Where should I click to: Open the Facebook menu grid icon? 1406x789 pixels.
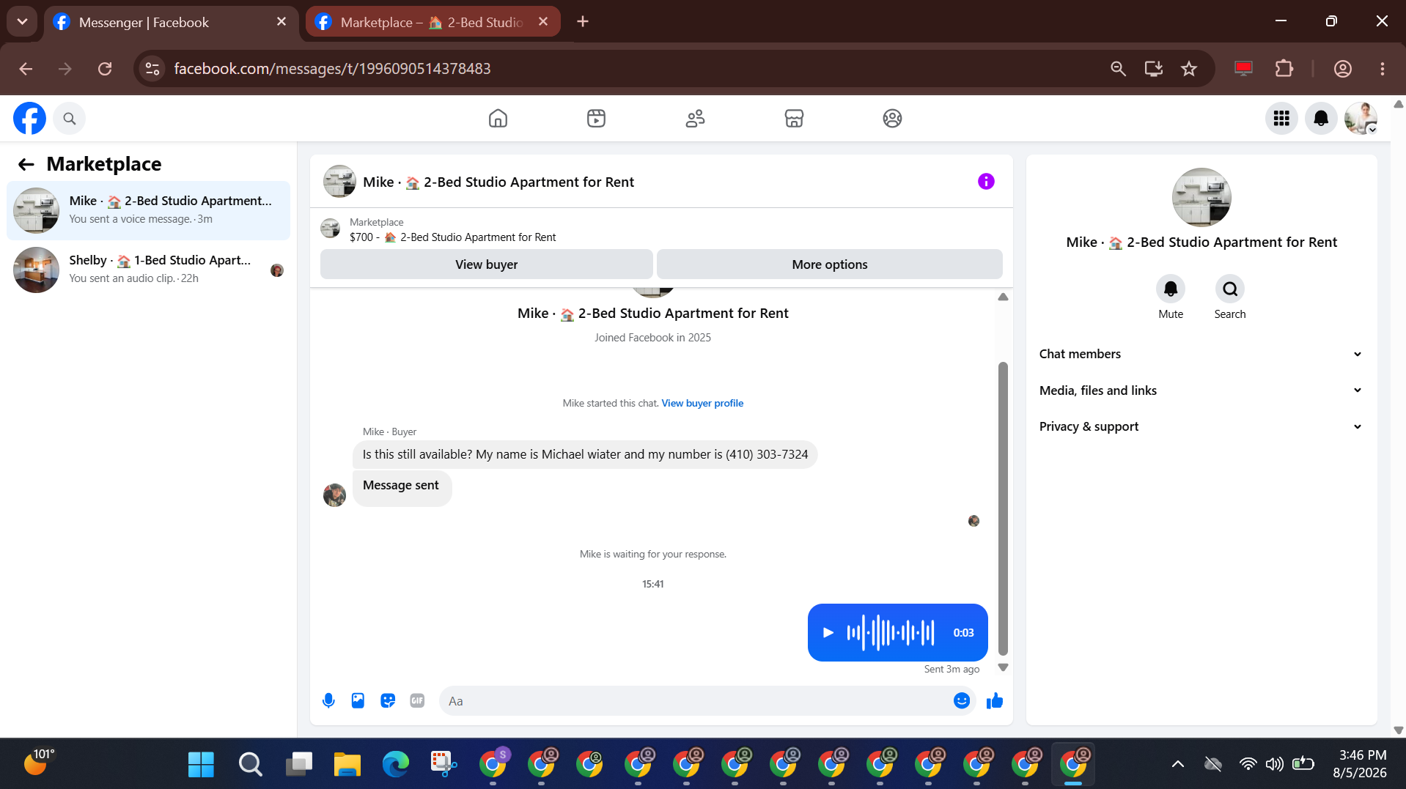point(1281,118)
